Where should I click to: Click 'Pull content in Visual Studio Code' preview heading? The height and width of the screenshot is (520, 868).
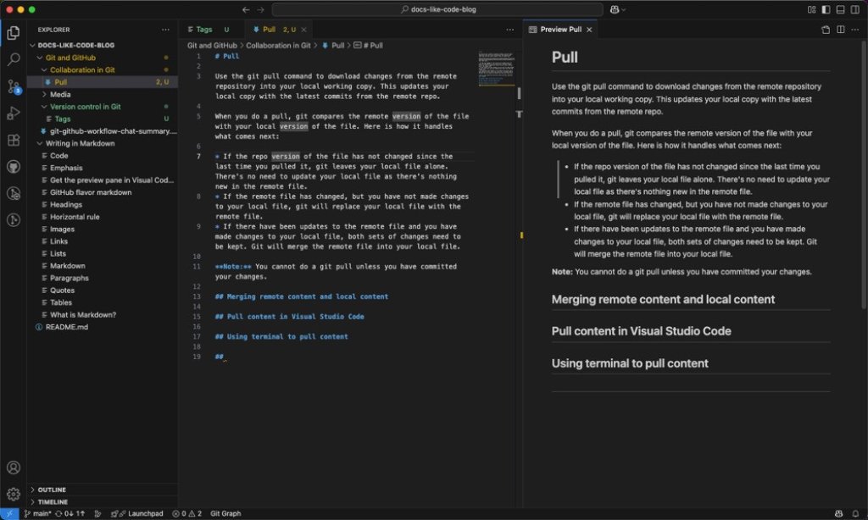(x=641, y=331)
